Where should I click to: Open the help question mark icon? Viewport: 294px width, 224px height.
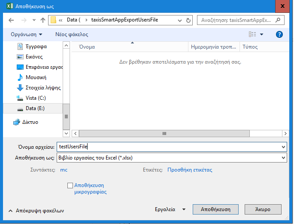coord(279,34)
